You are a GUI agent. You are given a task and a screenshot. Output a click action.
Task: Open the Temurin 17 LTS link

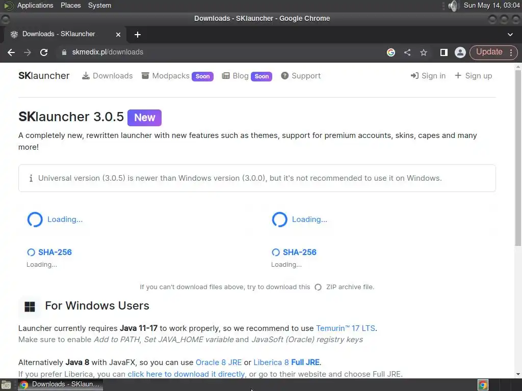(346, 328)
